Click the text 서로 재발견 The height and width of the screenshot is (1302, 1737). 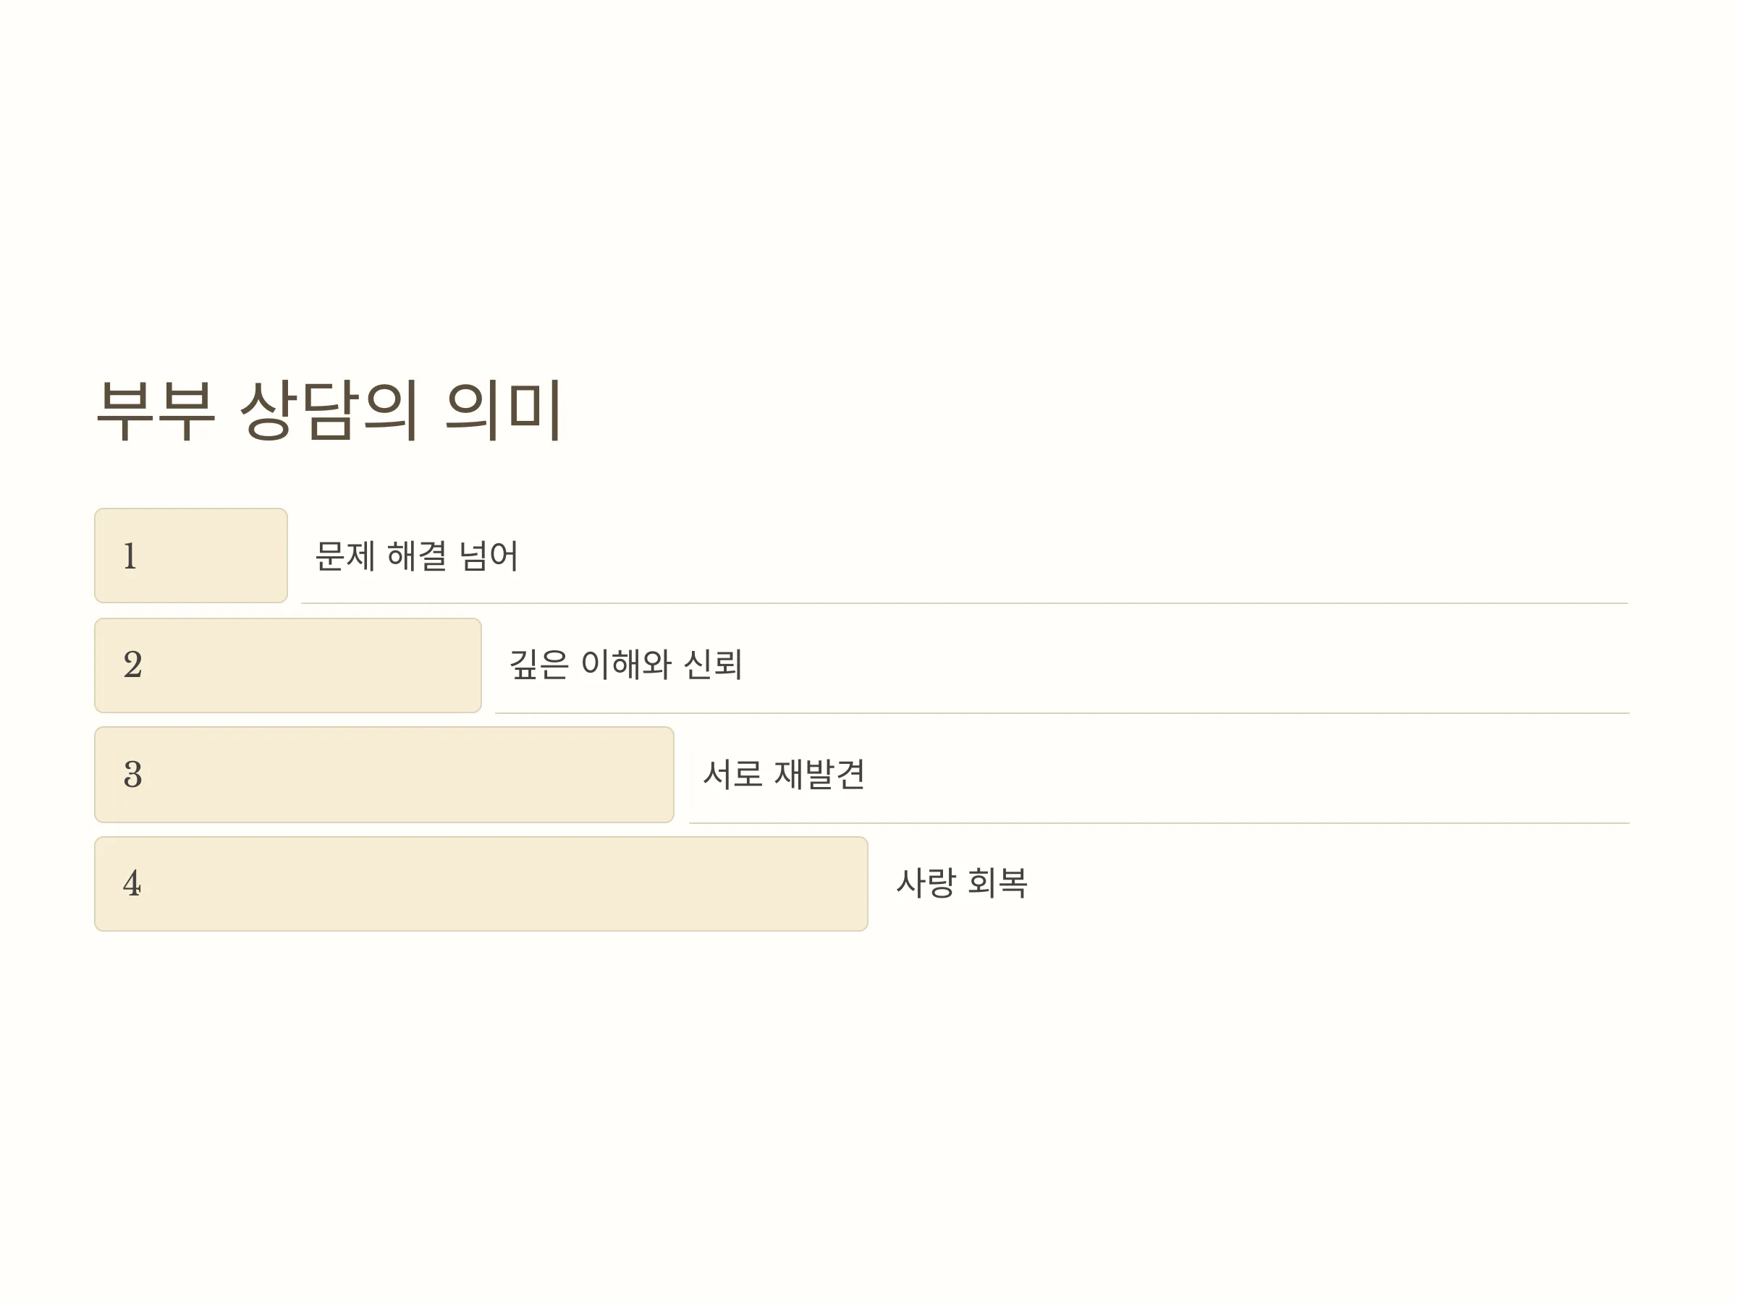(x=784, y=774)
